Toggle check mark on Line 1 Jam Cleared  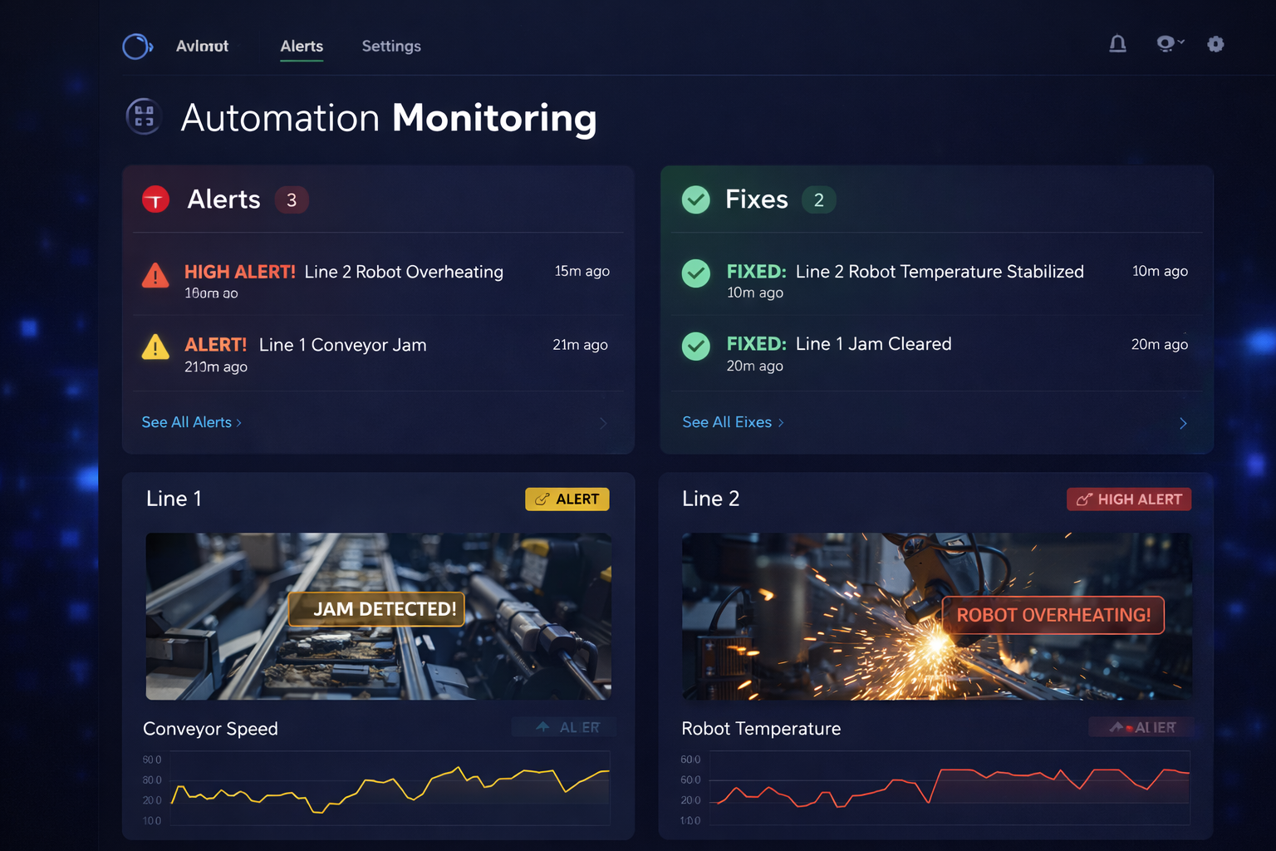click(x=695, y=346)
